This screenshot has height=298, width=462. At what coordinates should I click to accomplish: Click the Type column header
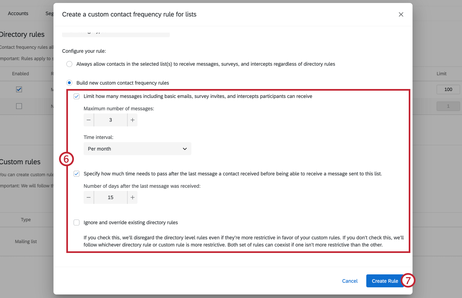26,220
